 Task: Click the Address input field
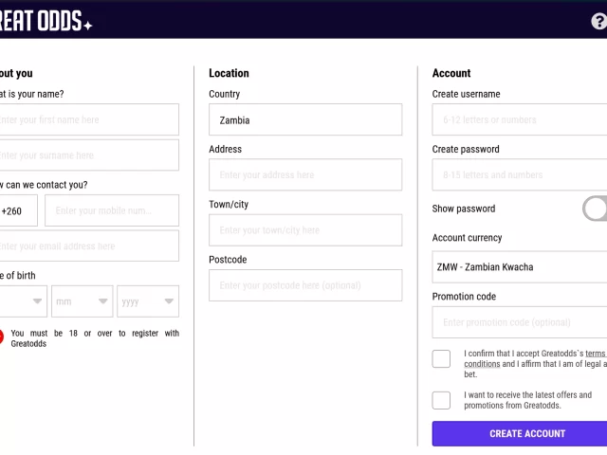pyautogui.click(x=305, y=174)
